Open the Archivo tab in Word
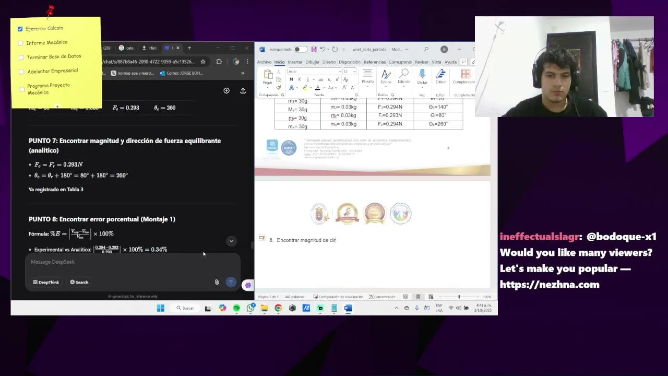This screenshot has height=376, width=668. click(x=264, y=62)
